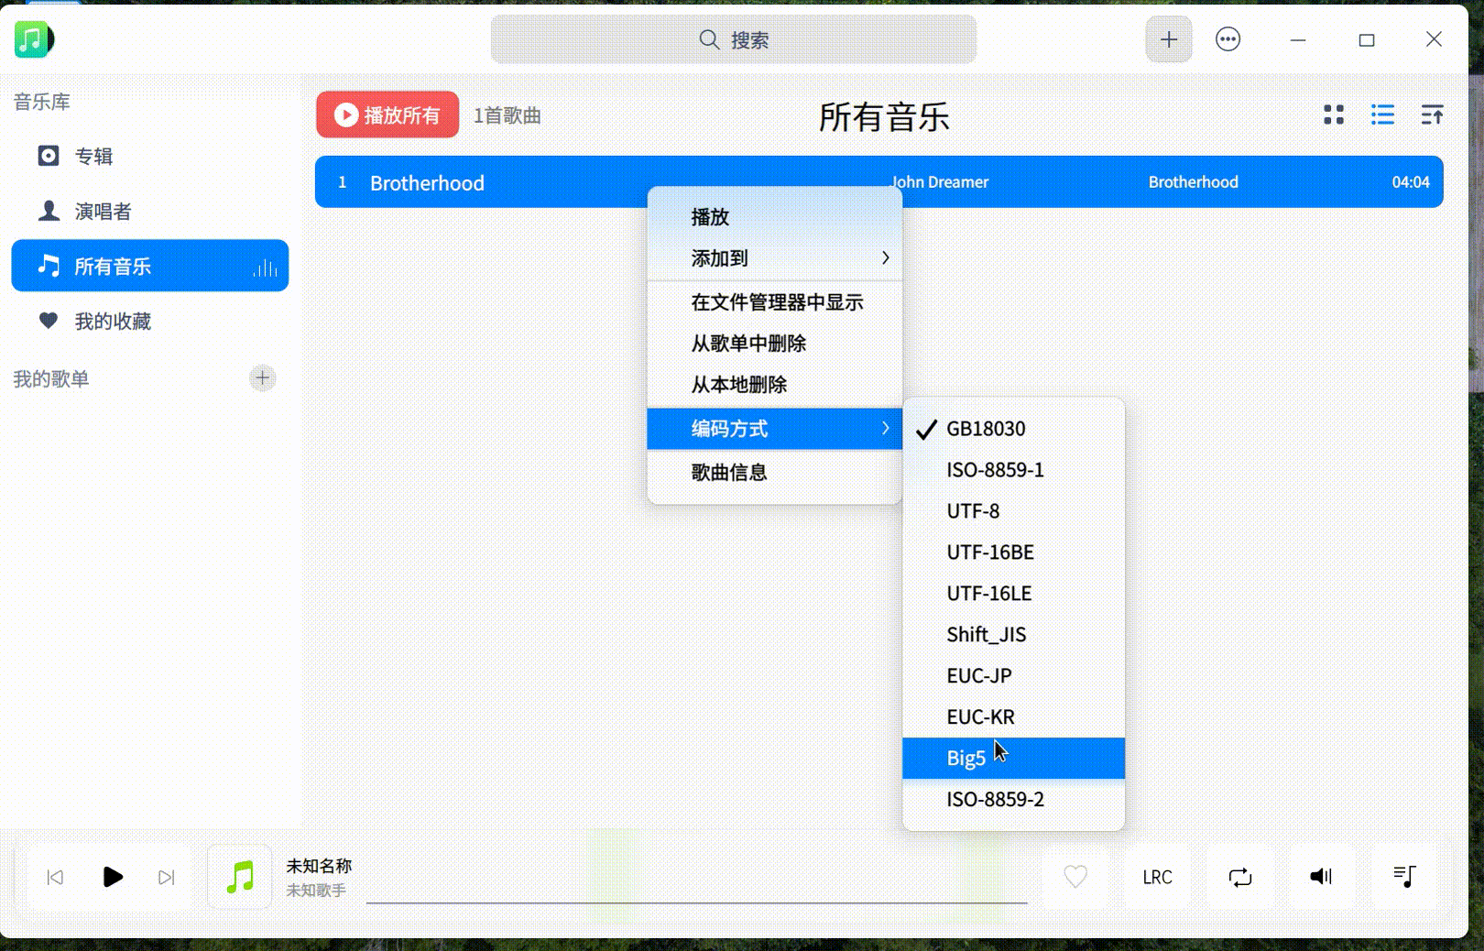Click the 搜索 search field
Viewport: 1484px width, 951px height.
click(734, 39)
